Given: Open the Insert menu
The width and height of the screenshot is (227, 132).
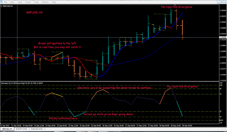Looking at the screenshot, I should pos(20,2).
